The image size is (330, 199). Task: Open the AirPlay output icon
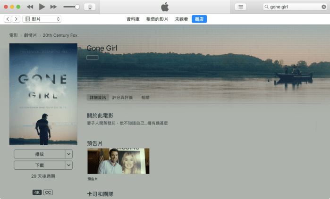[x=90, y=7]
